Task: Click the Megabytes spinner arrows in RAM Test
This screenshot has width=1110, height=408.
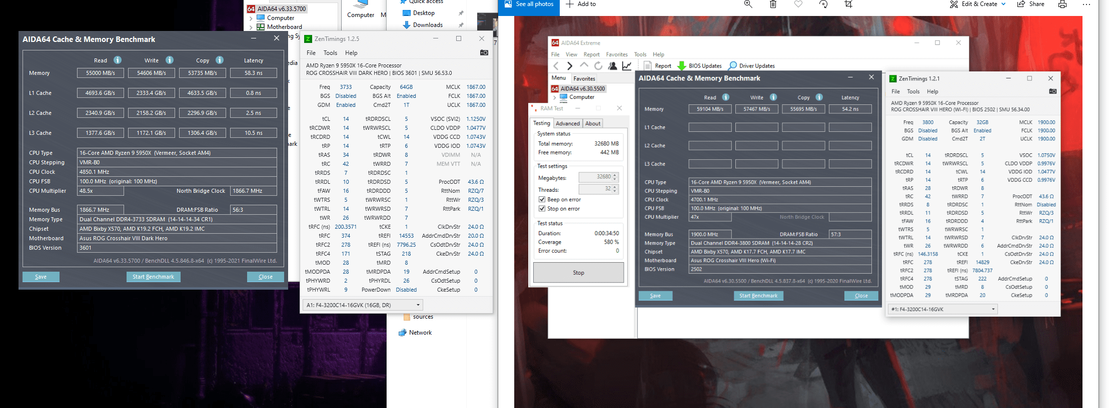Action: (x=615, y=177)
